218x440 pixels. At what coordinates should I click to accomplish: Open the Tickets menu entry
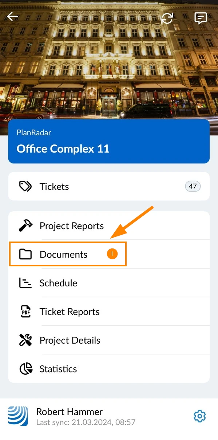(x=109, y=186)
